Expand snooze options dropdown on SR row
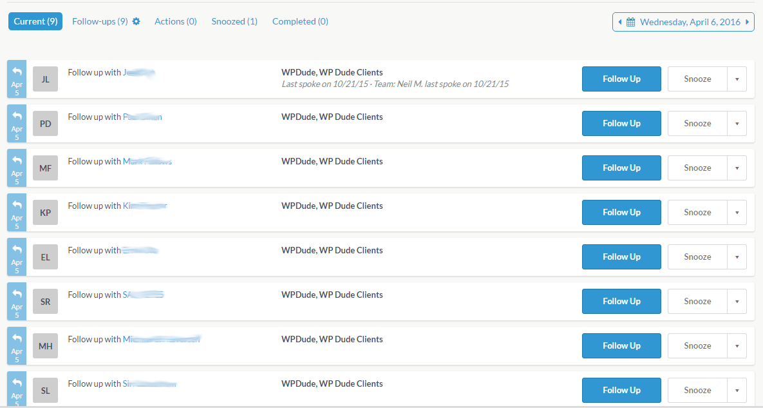 [x=737, y=302]
